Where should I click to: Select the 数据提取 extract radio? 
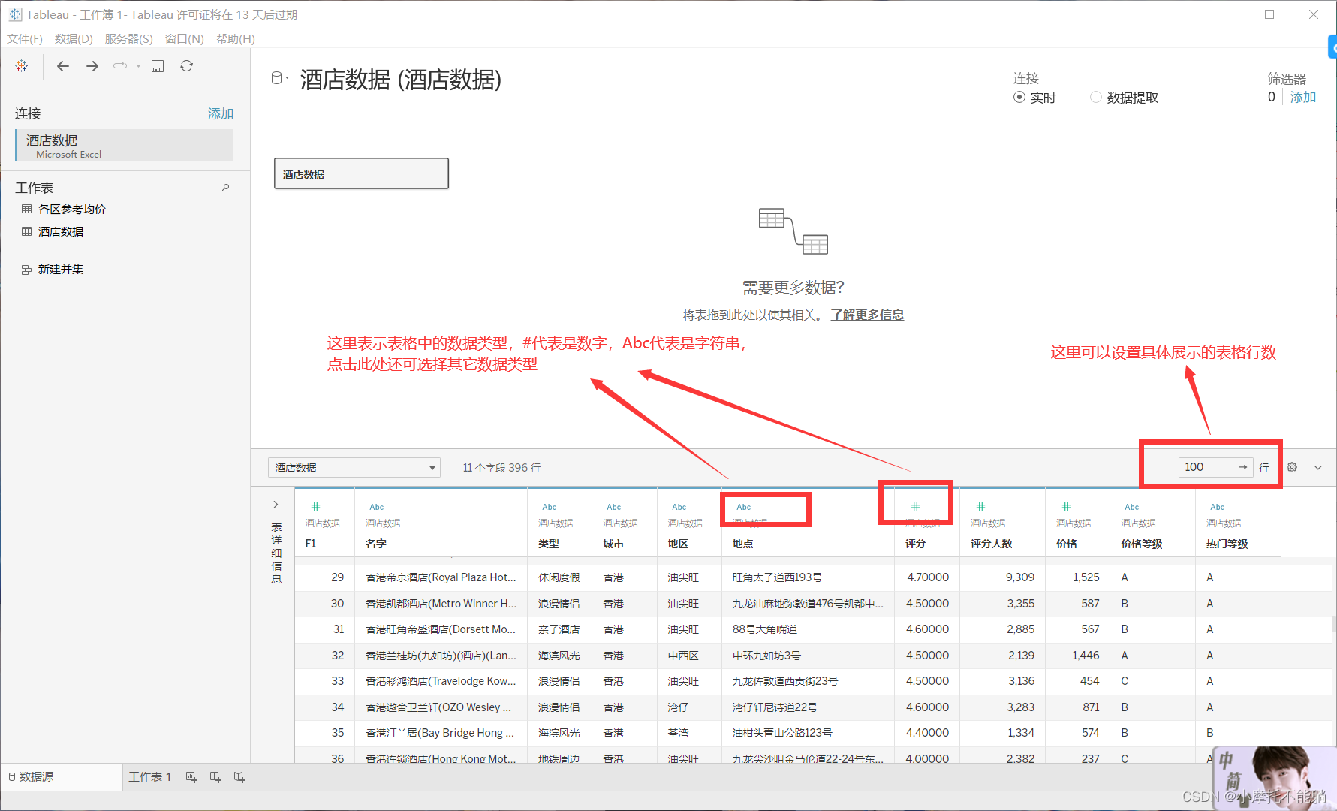click(x=1096, y=97)
